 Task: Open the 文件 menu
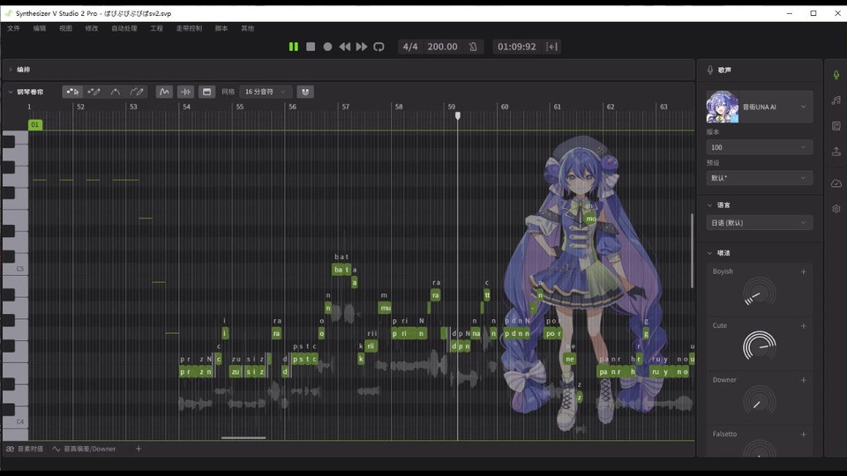[13, 28]
